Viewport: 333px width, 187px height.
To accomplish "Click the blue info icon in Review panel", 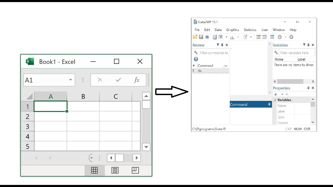I will point(196,59).
